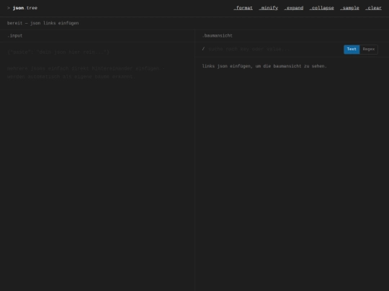Minify the JSON with .minify
The image size is (389, 291).
click(268, 8)
